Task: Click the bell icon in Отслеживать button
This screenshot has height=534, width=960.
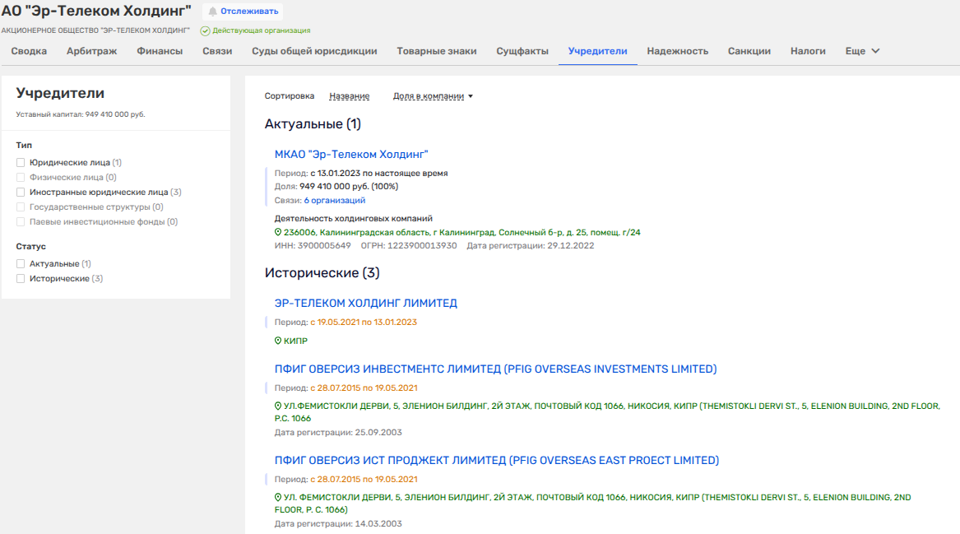Action: click(x=213, y=12)
